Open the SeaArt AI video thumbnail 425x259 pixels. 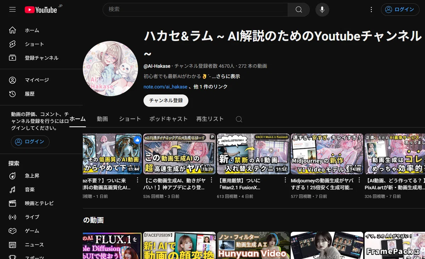[x=327, y=246]
